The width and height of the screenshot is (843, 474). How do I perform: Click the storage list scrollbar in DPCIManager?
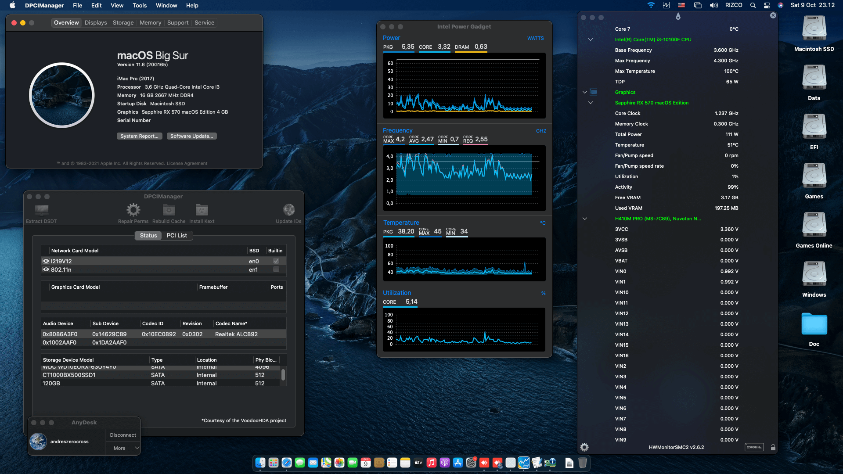(283, 375)
